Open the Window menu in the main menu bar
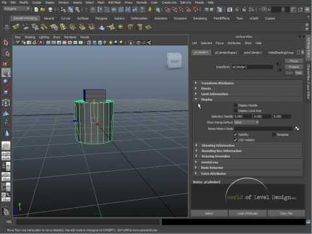The image size is (312, 234). (x=63, y=3)
